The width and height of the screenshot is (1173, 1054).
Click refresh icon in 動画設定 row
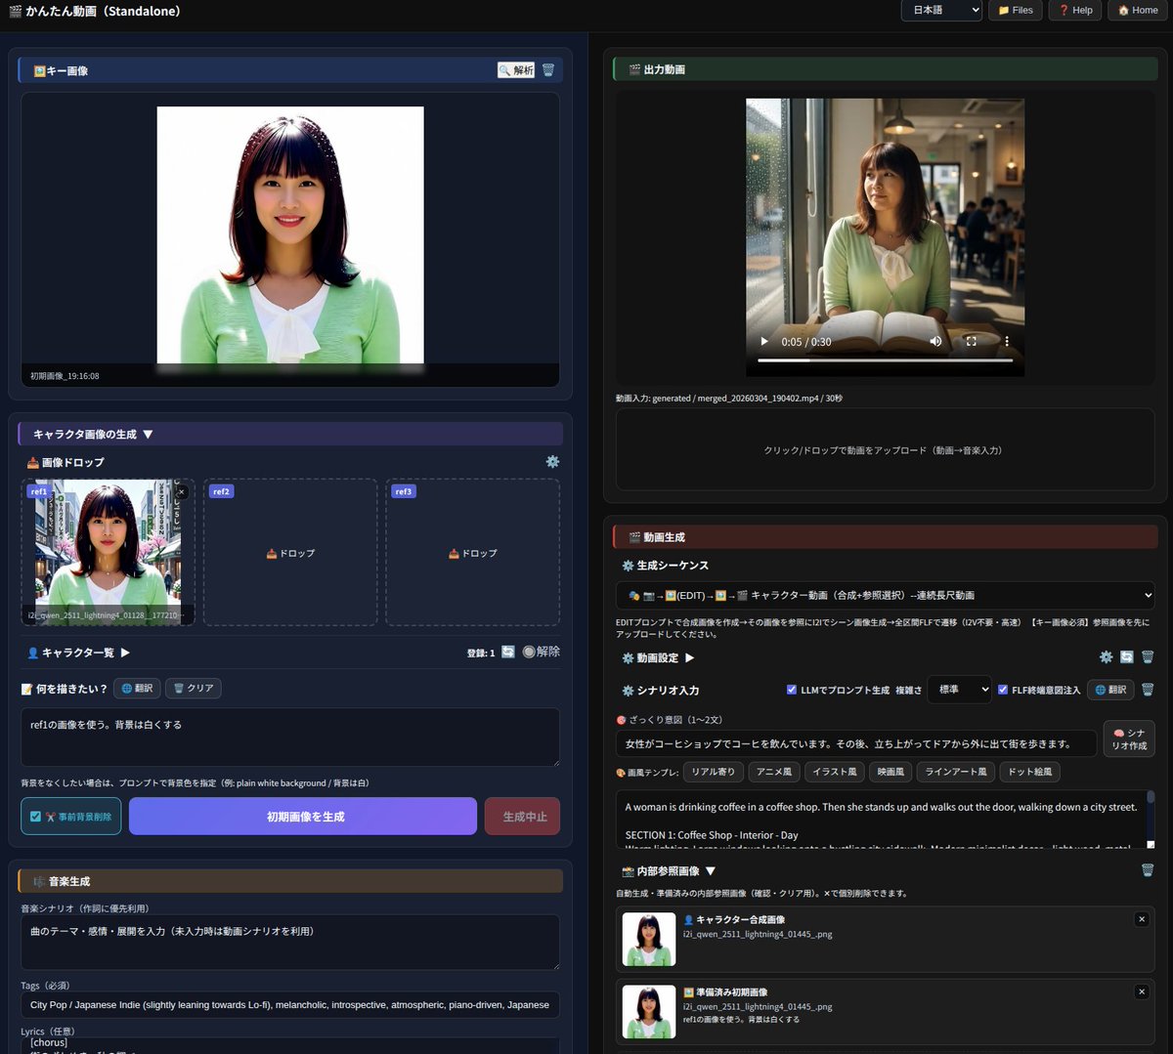pyautogui.click(x=1127, y=657)
